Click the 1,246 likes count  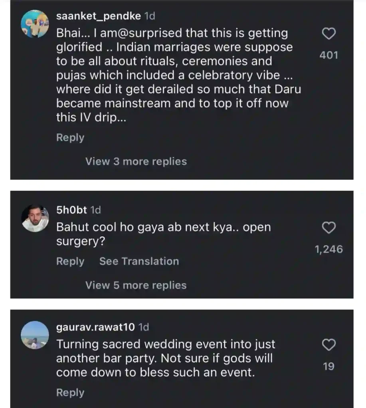pyautogui.click(x=328, y=249)
